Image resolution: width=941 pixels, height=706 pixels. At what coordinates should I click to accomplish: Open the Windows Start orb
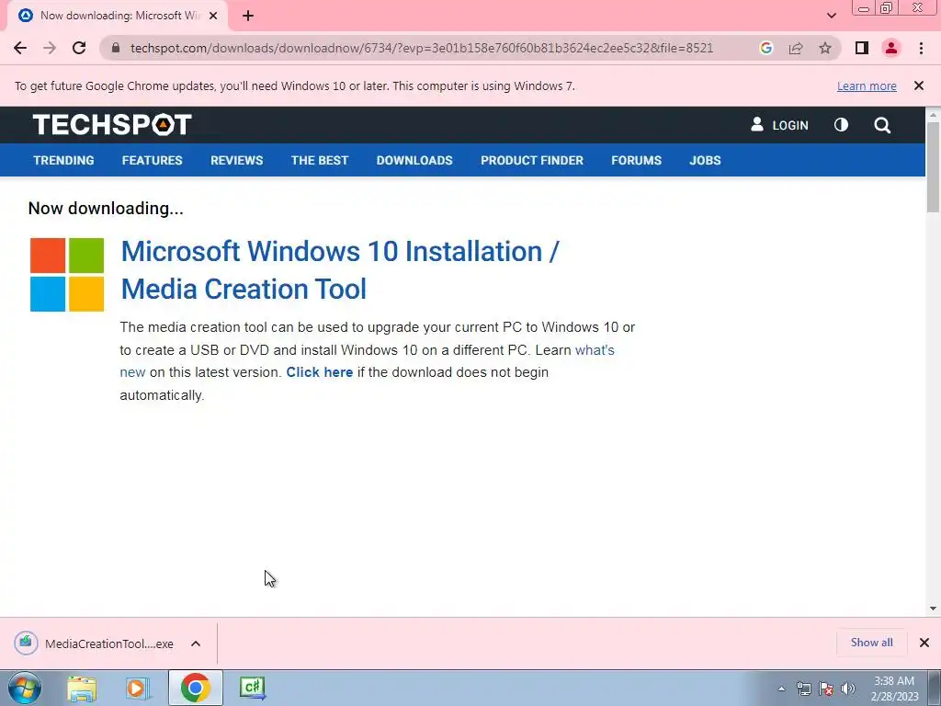[25, 688]
